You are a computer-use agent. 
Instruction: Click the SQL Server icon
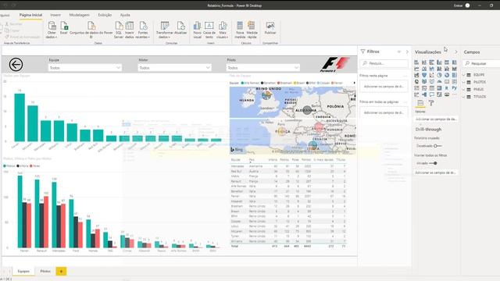tap(119, 30)
